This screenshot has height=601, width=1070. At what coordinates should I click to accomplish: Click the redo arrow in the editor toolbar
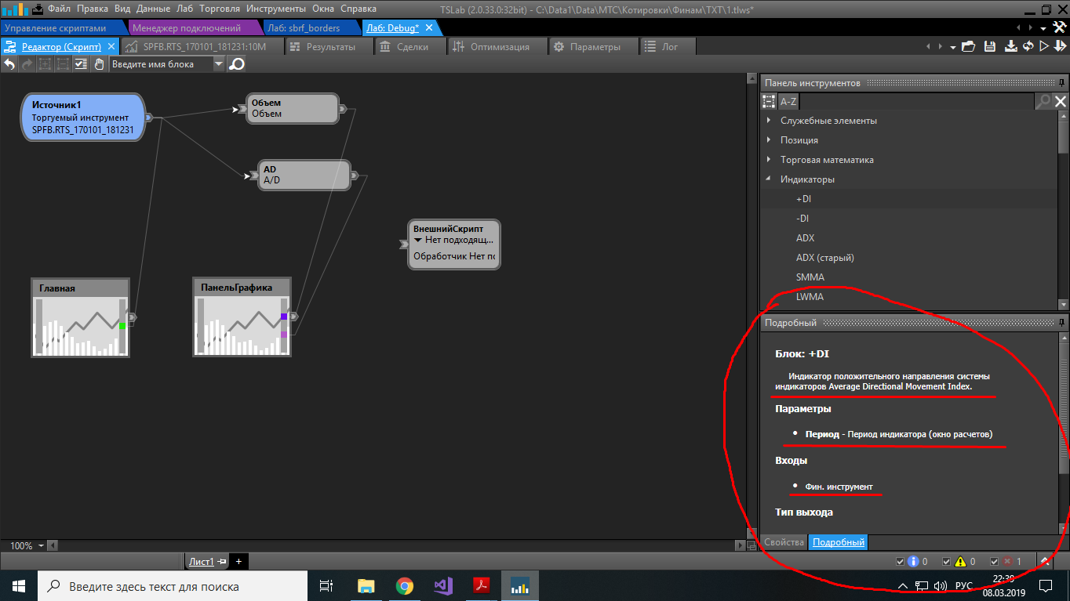[x=27, y=64]
